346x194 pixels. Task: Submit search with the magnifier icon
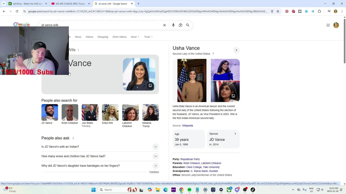[x=188, y=25]
